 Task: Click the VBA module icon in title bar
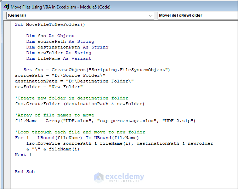tap(6, 7)
